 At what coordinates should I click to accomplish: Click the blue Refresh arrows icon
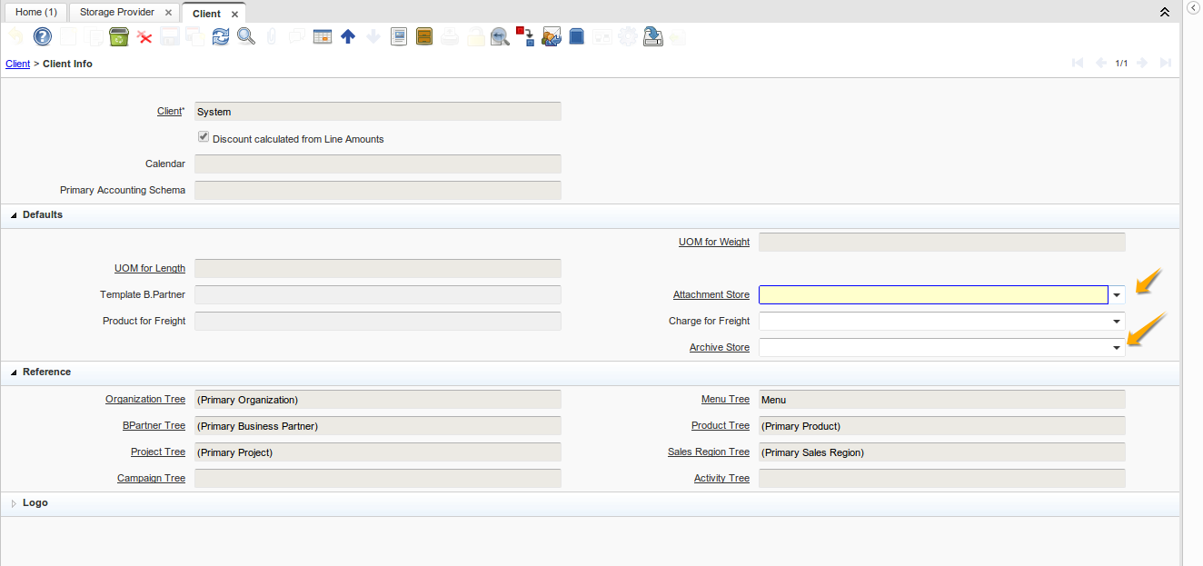[220, 36]
